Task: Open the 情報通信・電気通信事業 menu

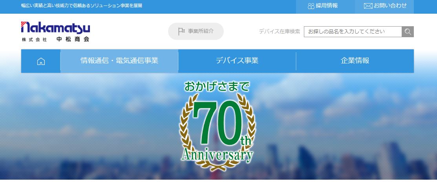Action: pos(119,61)
